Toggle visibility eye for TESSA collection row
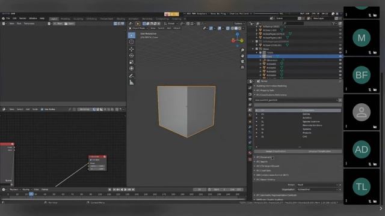The width and height of the screenshot is (385, 216). click(340, 53)
